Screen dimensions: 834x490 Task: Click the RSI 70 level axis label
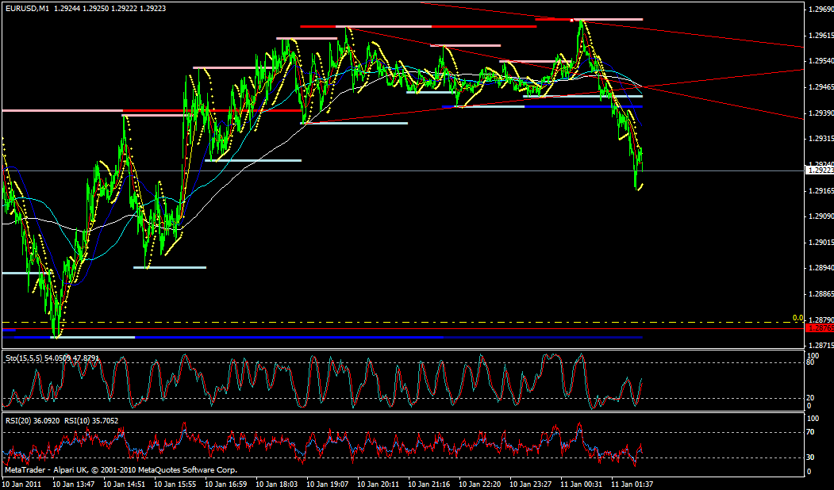point(812,432)
